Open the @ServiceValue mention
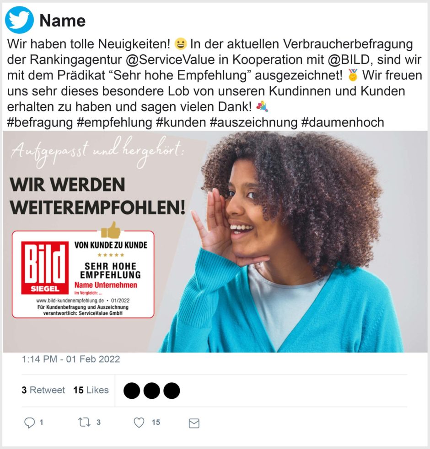This screenshot has height=449, width=430. tap(170, 60)
